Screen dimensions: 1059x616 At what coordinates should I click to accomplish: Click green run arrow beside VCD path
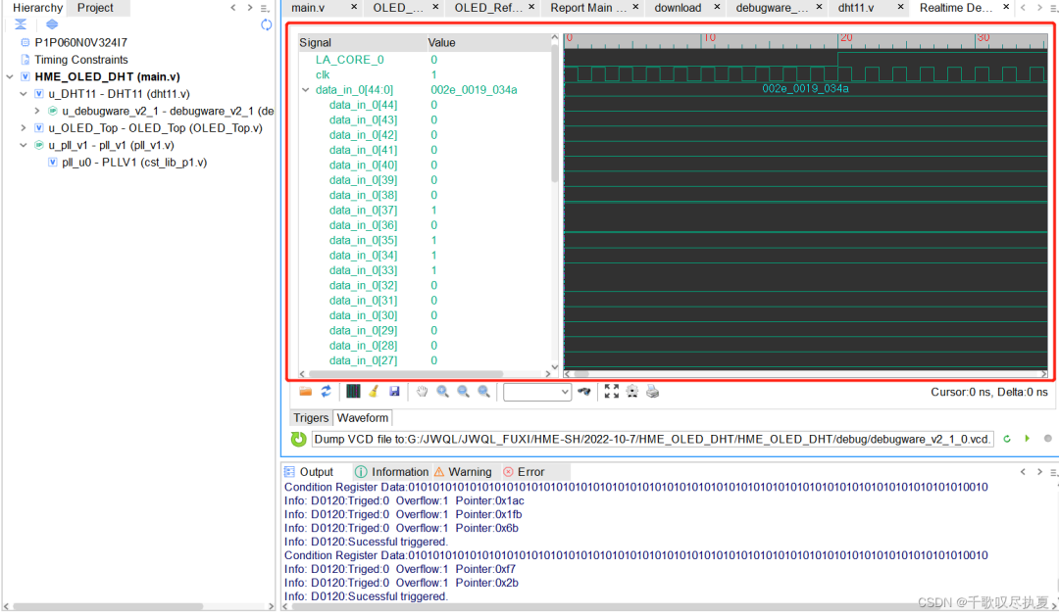click(1027, 439)
